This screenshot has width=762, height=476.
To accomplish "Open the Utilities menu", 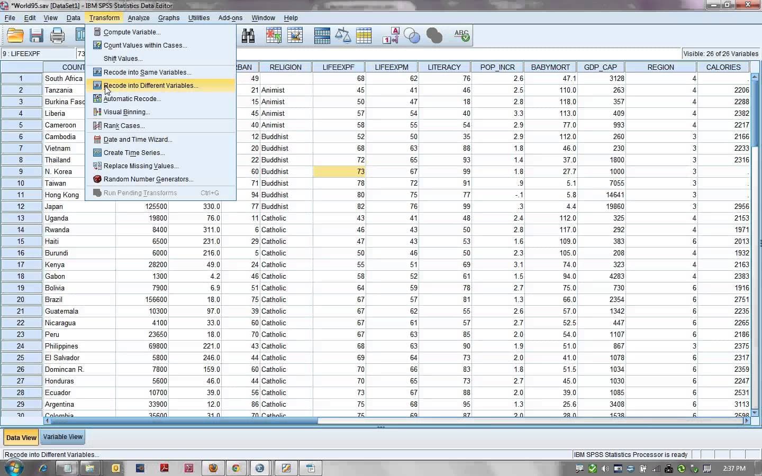I will (199, 17).
